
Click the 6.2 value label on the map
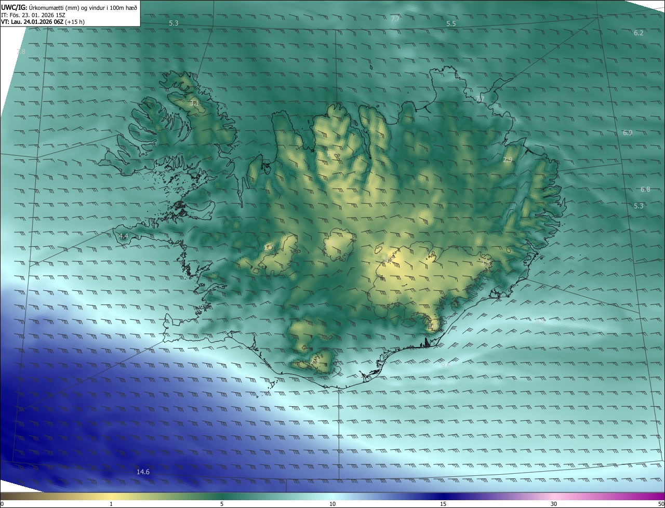[639, 33]
